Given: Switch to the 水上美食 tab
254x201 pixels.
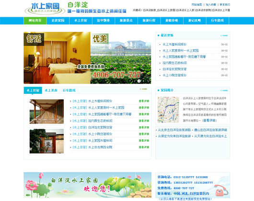Looking at the screenshot, I should [x=51, y=90].
